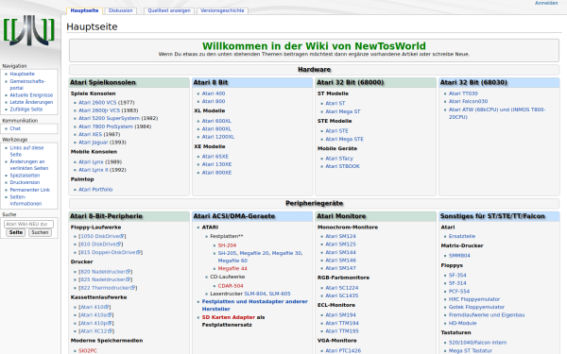Open the external Atari XC12 link
This screenshot has width=567, height=354.
pyautogui.click(x=96, y=331)
